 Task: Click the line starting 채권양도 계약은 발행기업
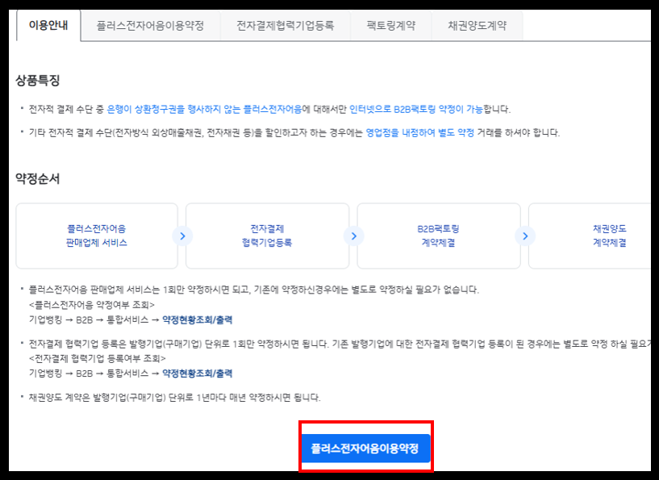tap(174, 398)
